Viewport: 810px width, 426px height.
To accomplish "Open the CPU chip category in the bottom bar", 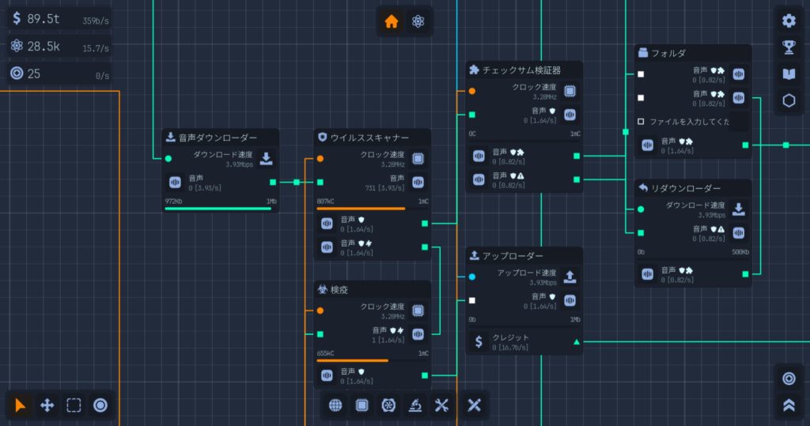I will [361, 405].
